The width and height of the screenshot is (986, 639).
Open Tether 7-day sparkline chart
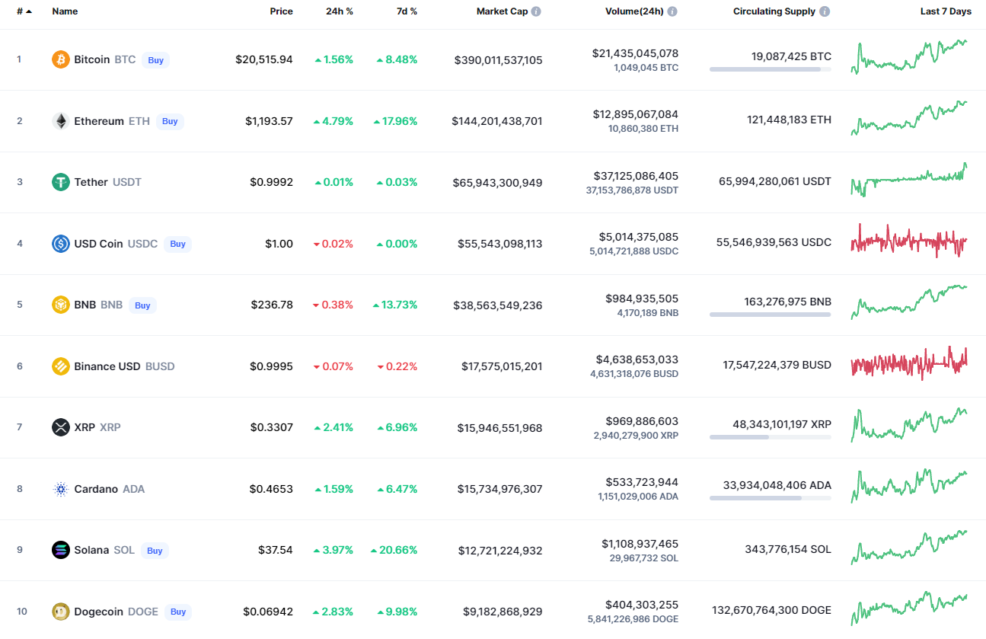[909, 180]
